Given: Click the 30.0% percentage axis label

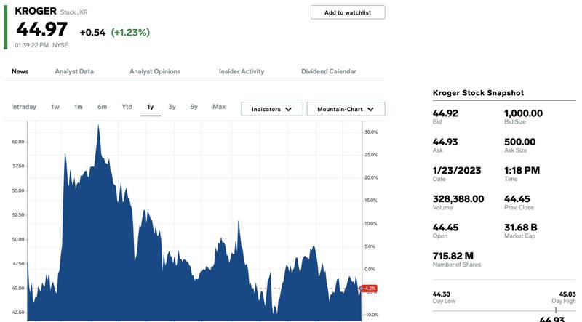Looking at the screenshot, I should (x=371, y=132).
